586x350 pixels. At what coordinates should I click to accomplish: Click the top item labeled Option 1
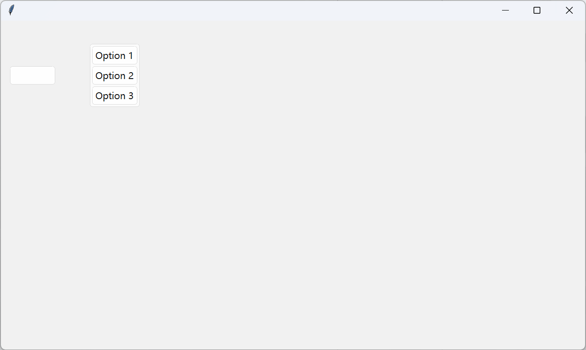tap(115, 55)
